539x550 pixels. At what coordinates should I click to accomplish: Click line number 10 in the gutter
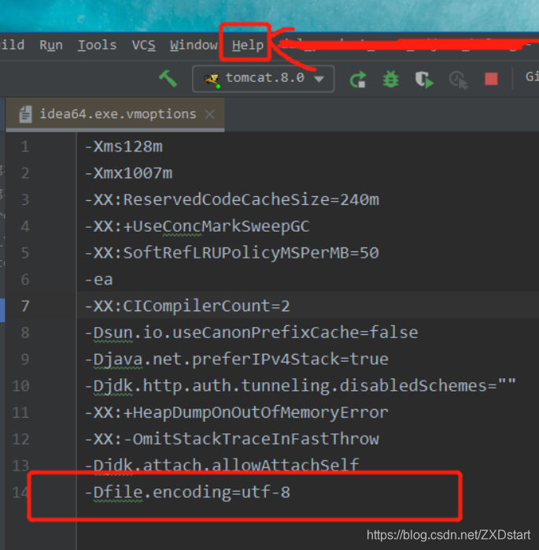[20, 386]
